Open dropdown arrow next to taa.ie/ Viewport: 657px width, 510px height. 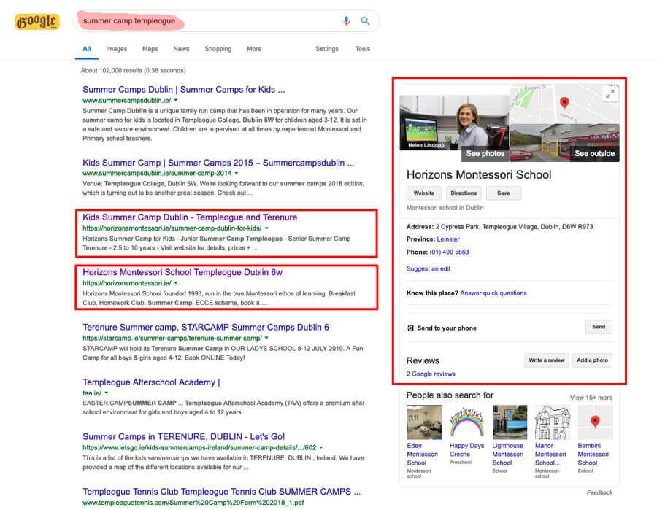[x=107, y=393]
